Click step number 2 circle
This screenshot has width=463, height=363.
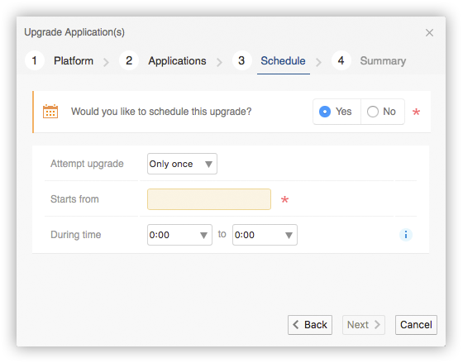click(129, 60)
